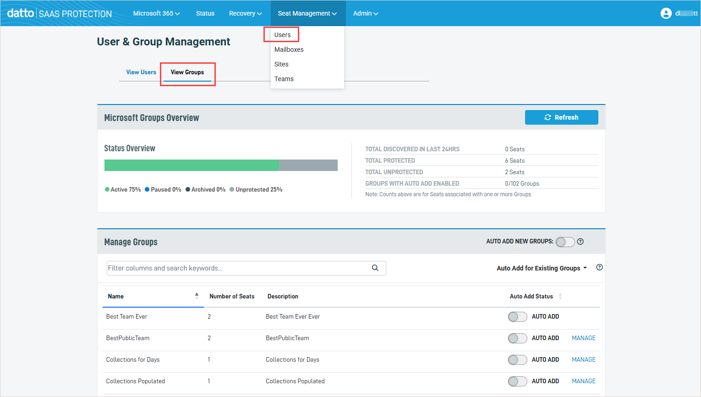Viewport: 701px width, 397px height.
Task: Expand the Recovery menu
Action: [245, 13]
